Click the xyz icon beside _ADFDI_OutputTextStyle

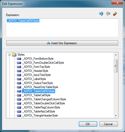coord(19,83)
